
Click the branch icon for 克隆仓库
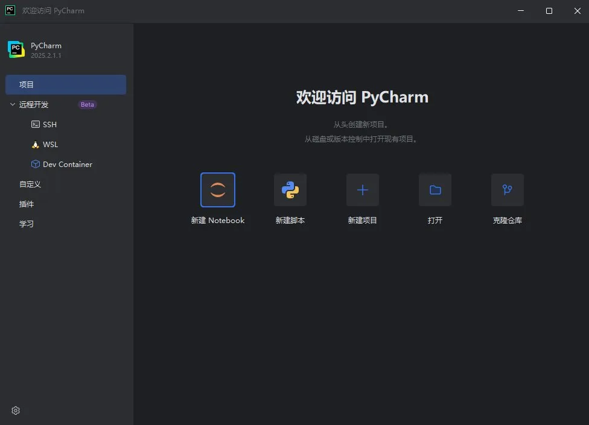tap(508, 190)
